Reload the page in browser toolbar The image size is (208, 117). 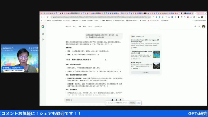48,17
